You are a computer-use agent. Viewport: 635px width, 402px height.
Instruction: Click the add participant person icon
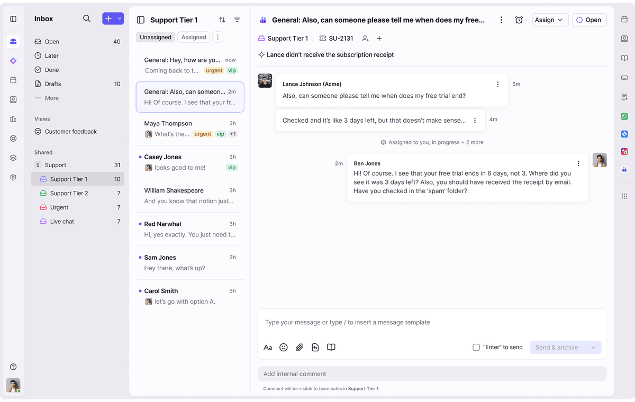[x=366, y=39]
